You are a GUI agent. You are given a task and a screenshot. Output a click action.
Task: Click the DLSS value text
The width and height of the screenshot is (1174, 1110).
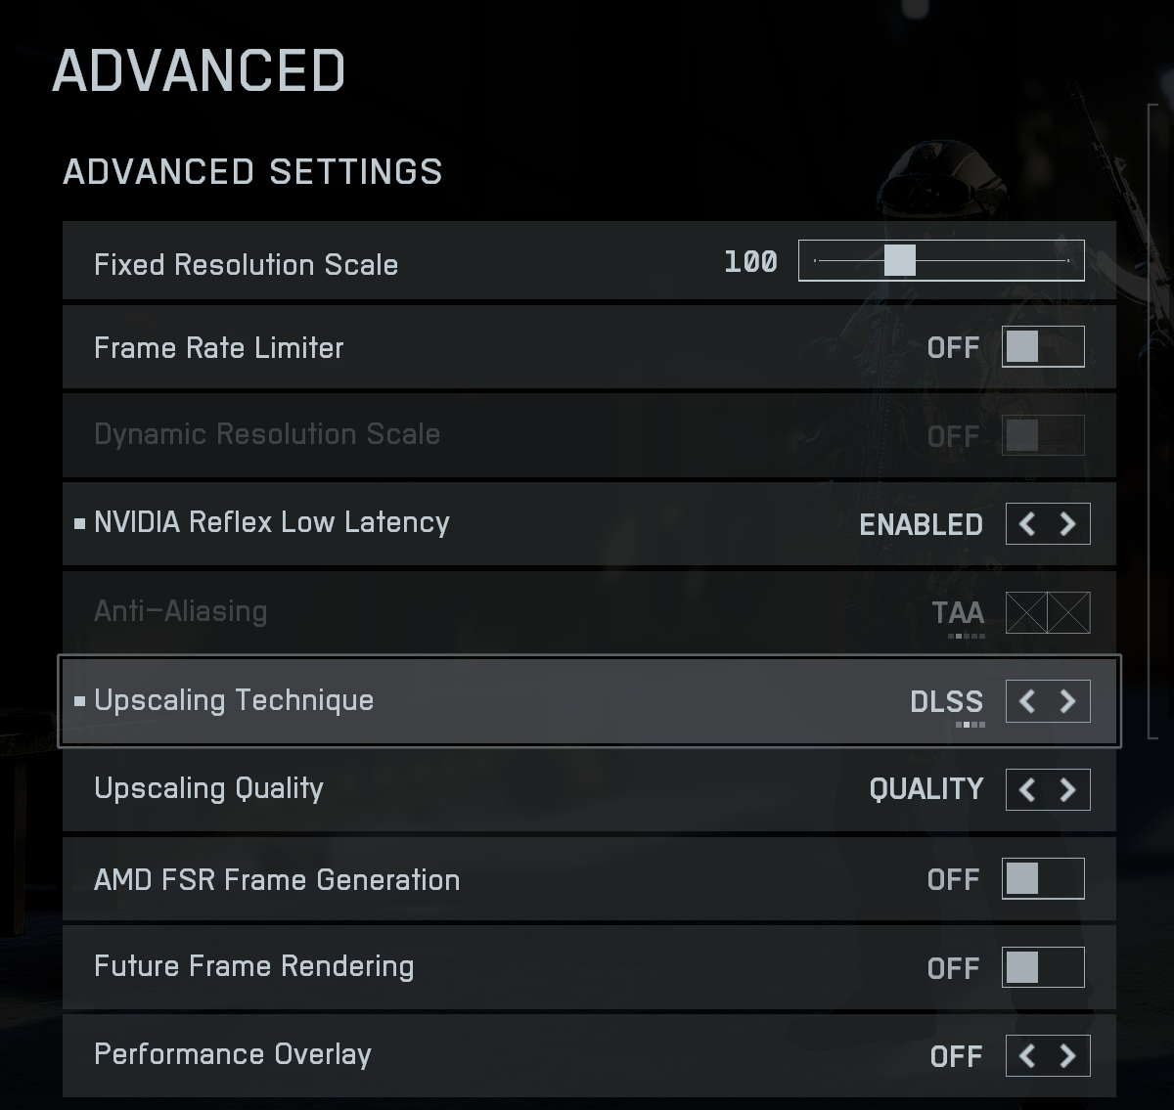(946, 701)
